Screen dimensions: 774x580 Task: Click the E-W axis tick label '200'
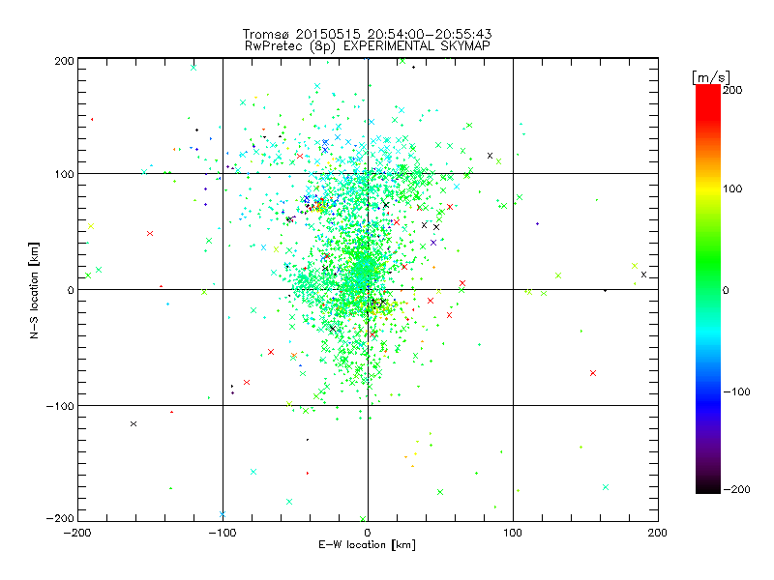tap(658, 533)
